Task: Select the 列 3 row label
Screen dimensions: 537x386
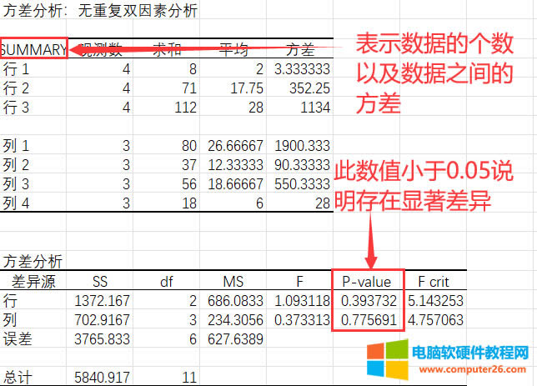Action: pyautogui.click(x=16, y=184)
